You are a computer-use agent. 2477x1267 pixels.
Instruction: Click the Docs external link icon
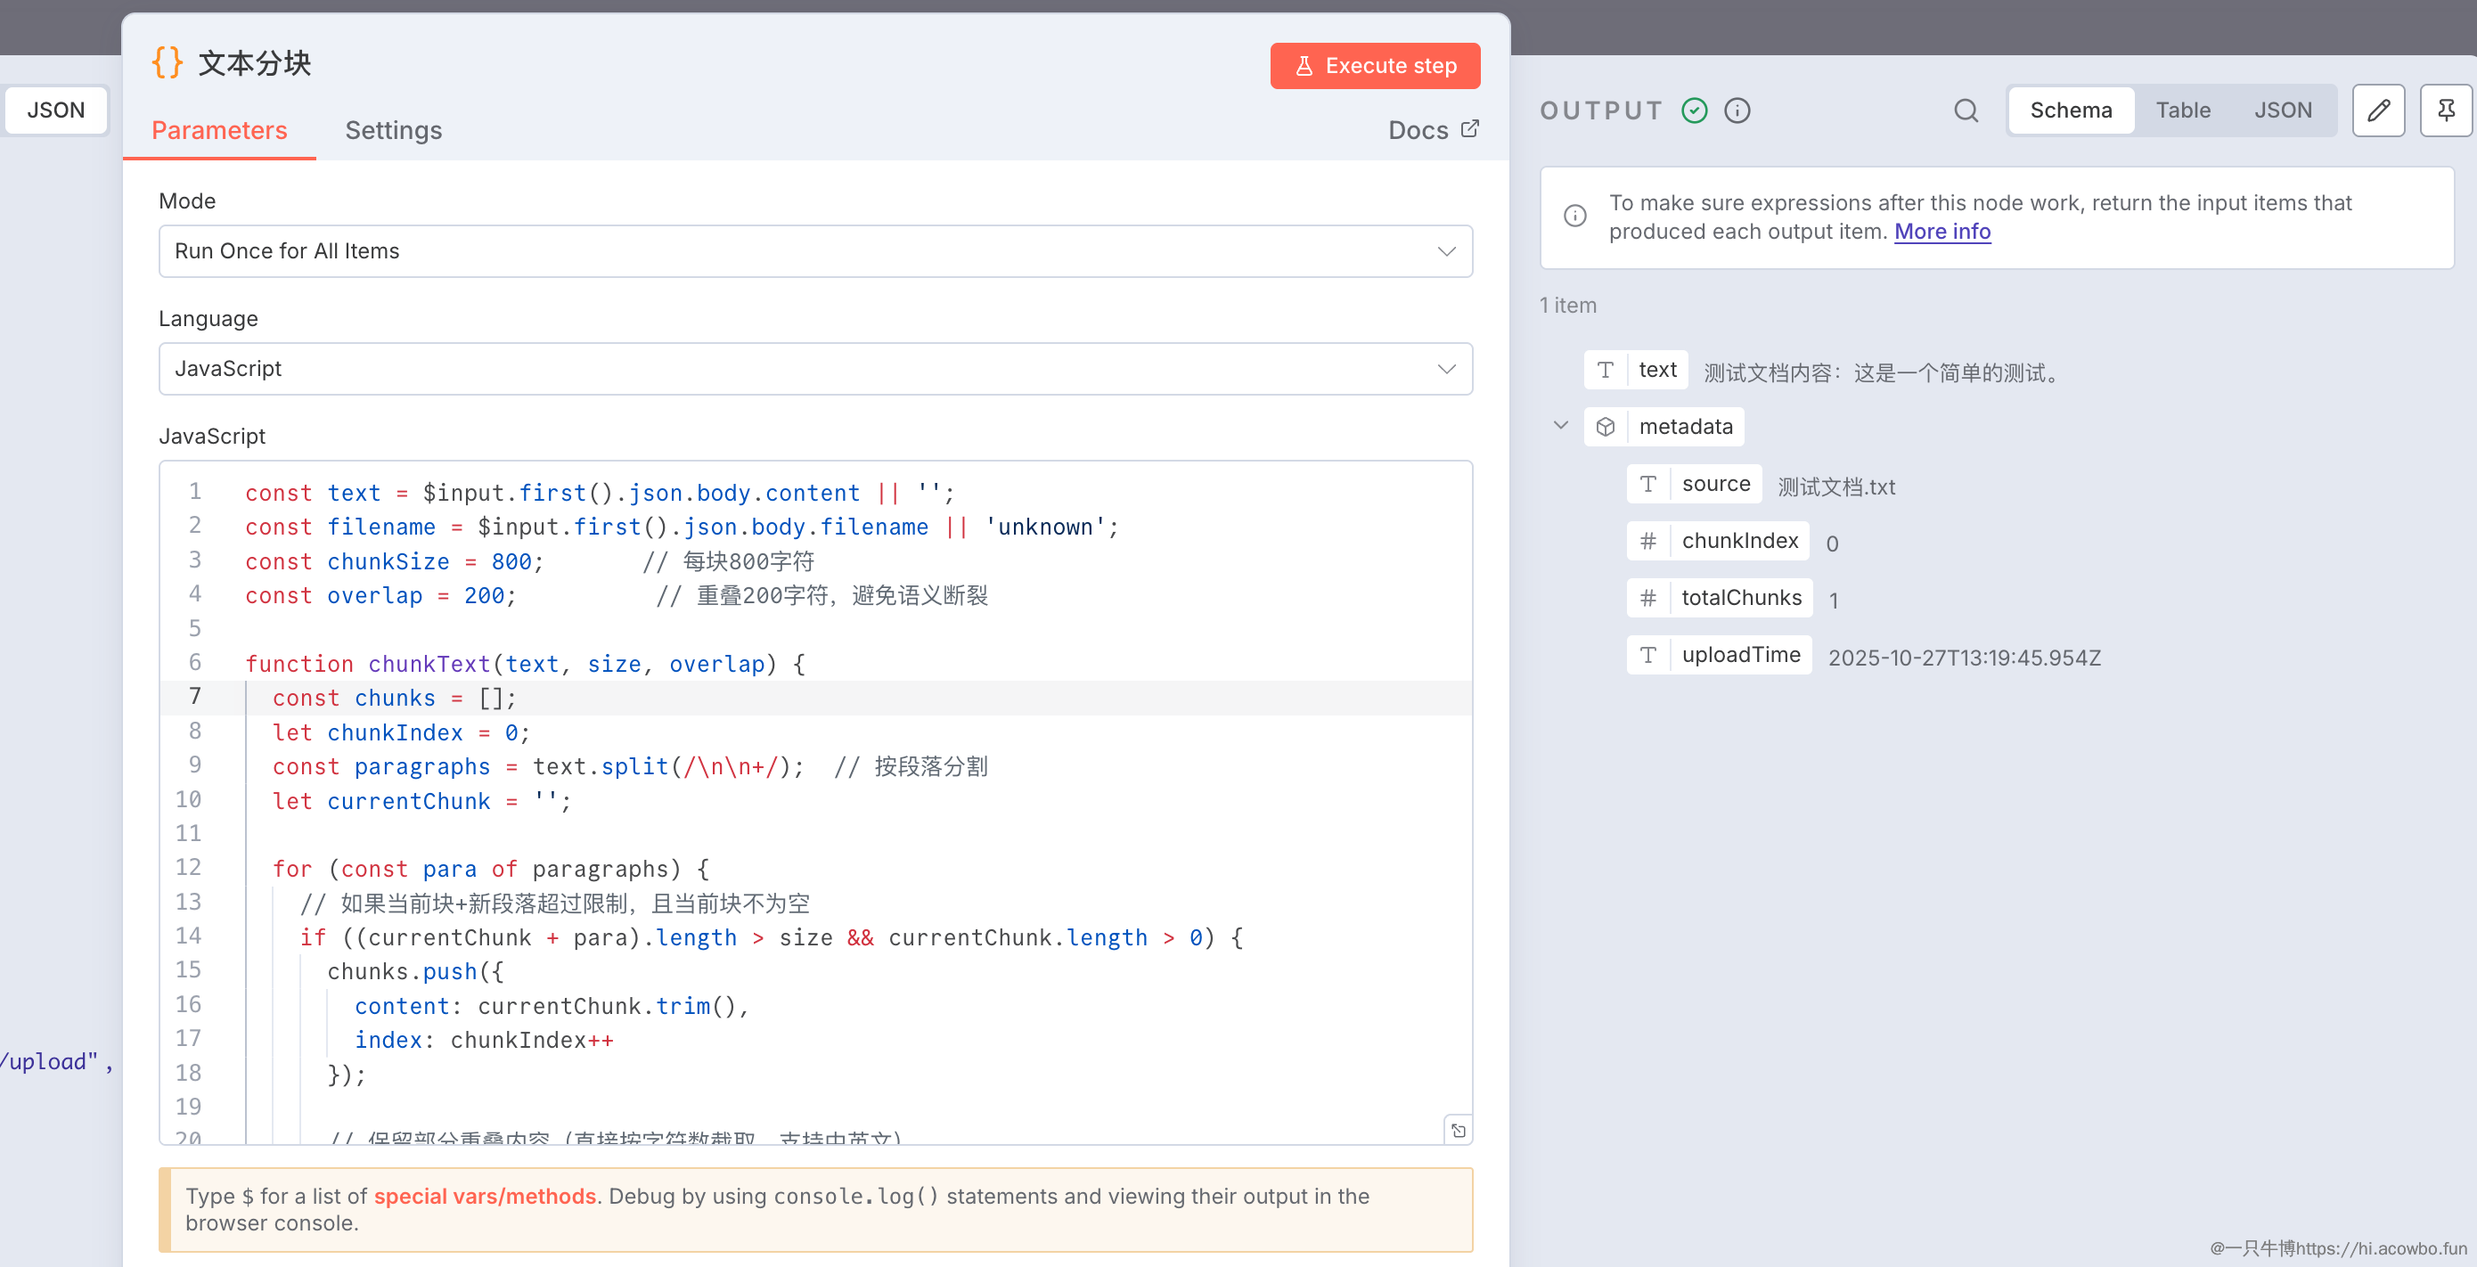click(1469, 129)
